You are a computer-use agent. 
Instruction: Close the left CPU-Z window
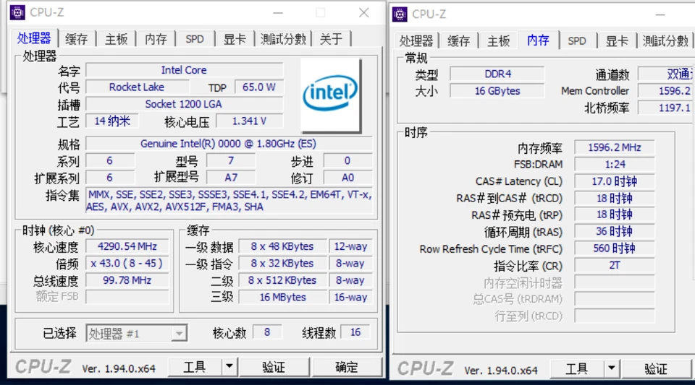click(x=364, y=13)
